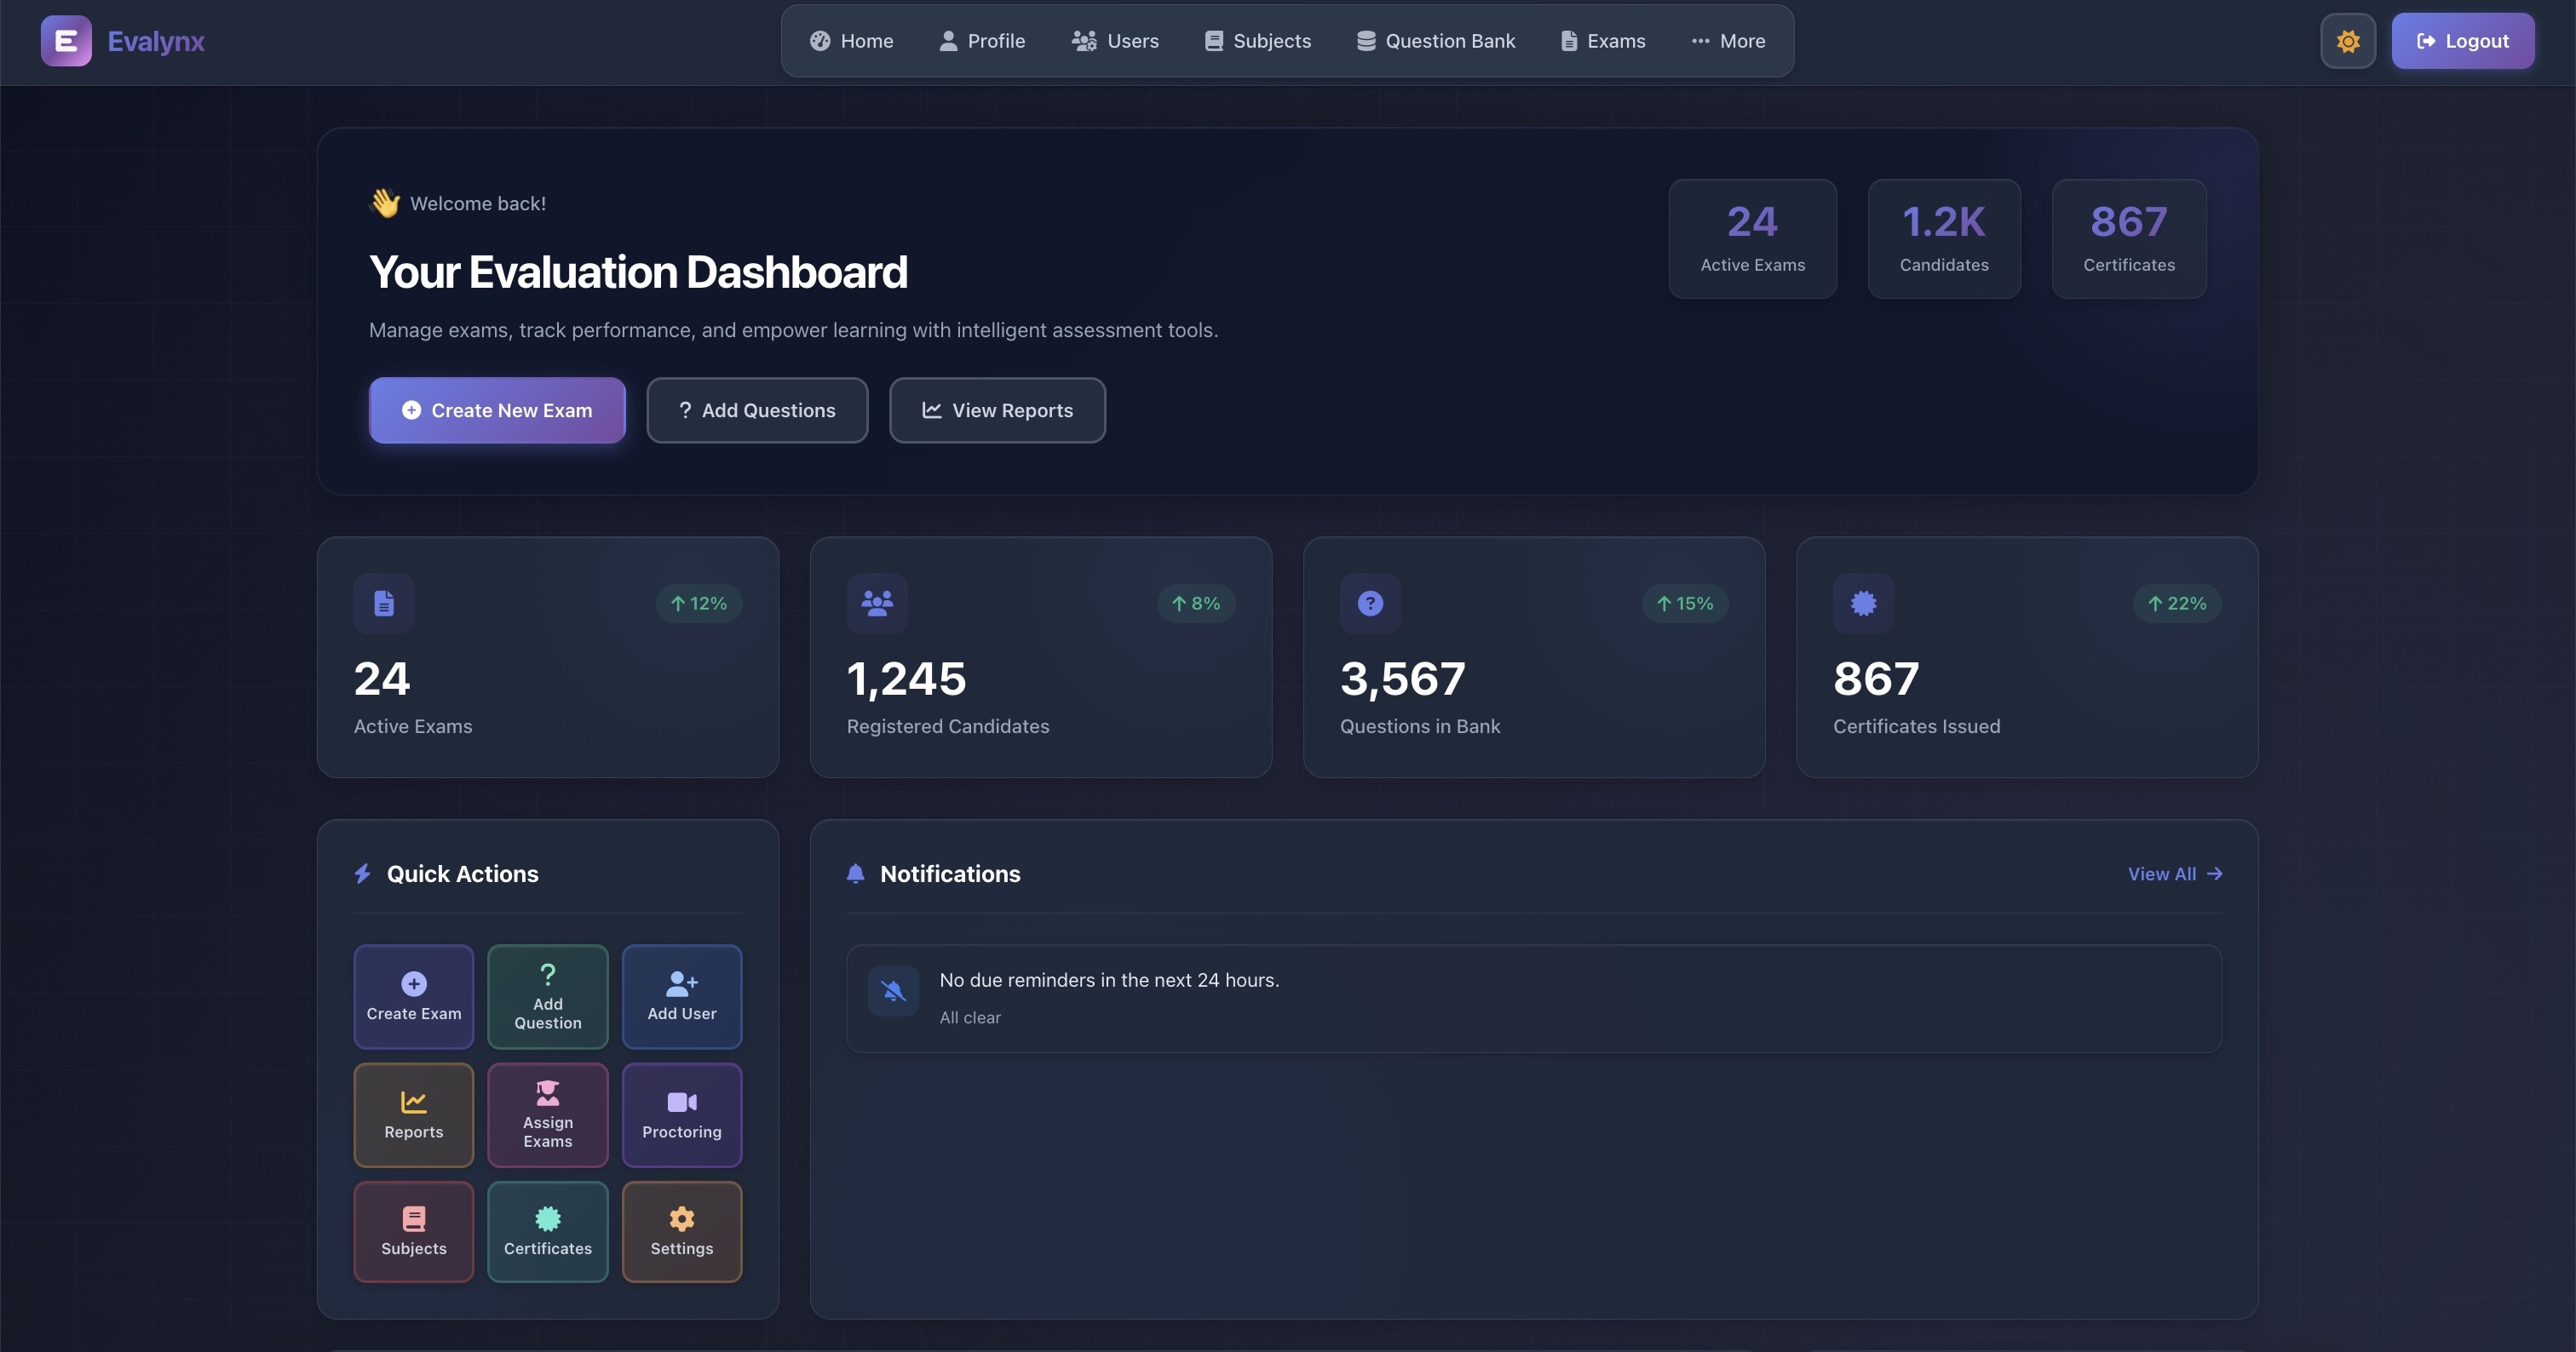Image resolution: width=2576 pixels, height=1352 pixels.
Task: Click the Assign Exams quick action
Action: click(547, 1114)
